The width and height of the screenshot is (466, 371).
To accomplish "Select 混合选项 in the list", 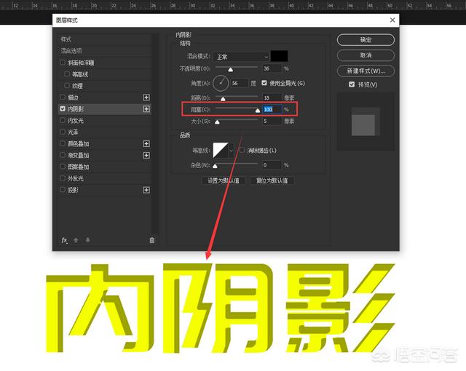I will click(105, 51).
